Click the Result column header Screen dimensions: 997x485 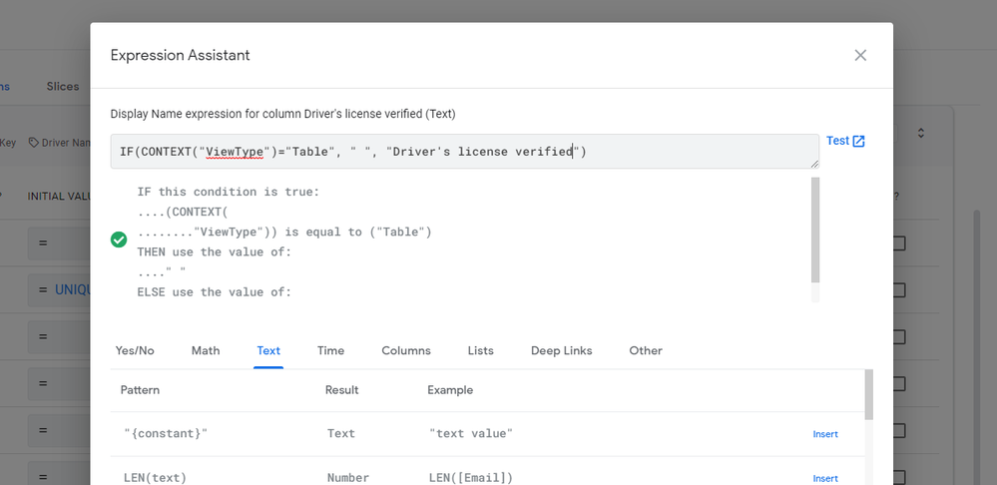[x=342, y=389]
